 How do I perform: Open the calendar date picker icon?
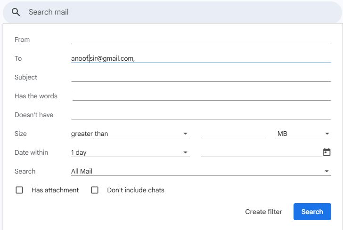click(x=327, y=152)
